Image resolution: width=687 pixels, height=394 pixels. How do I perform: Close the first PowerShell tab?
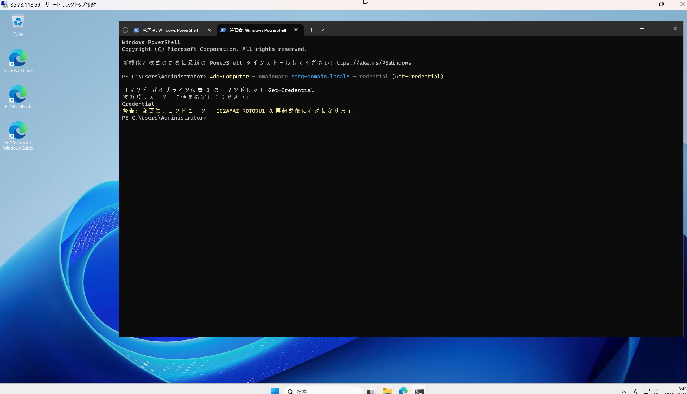(x=209, y=30)
